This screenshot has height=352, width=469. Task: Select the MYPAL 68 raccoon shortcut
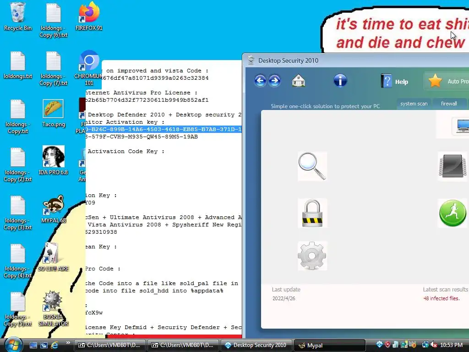click(x=53, y=209)
